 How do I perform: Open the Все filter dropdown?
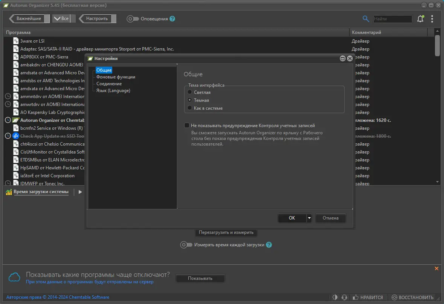point(61,18)
